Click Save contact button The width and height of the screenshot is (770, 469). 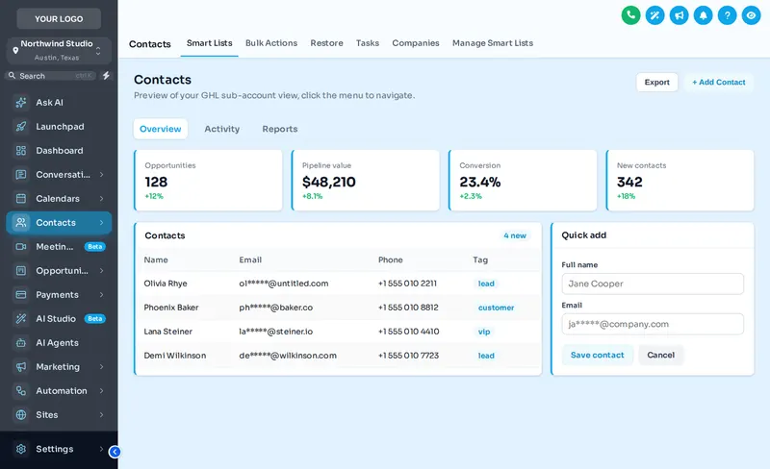tap(597, 356)
